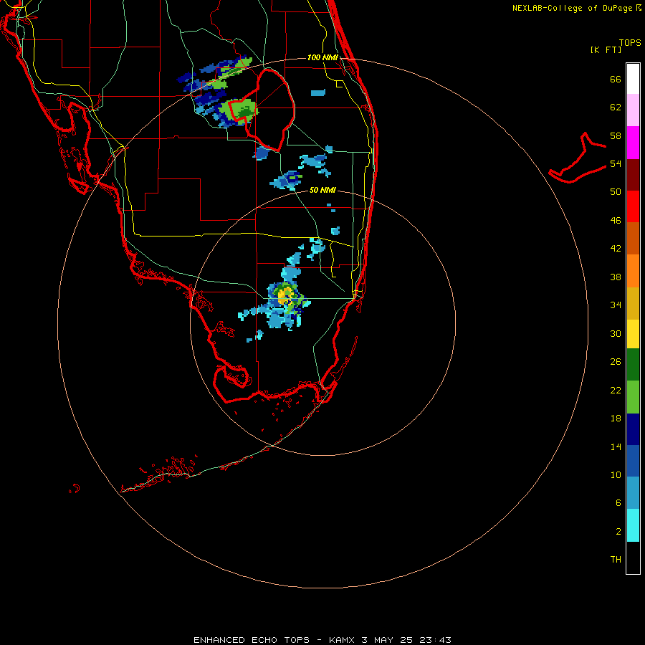Select the 50 NMI range ring label

point(322,191)
